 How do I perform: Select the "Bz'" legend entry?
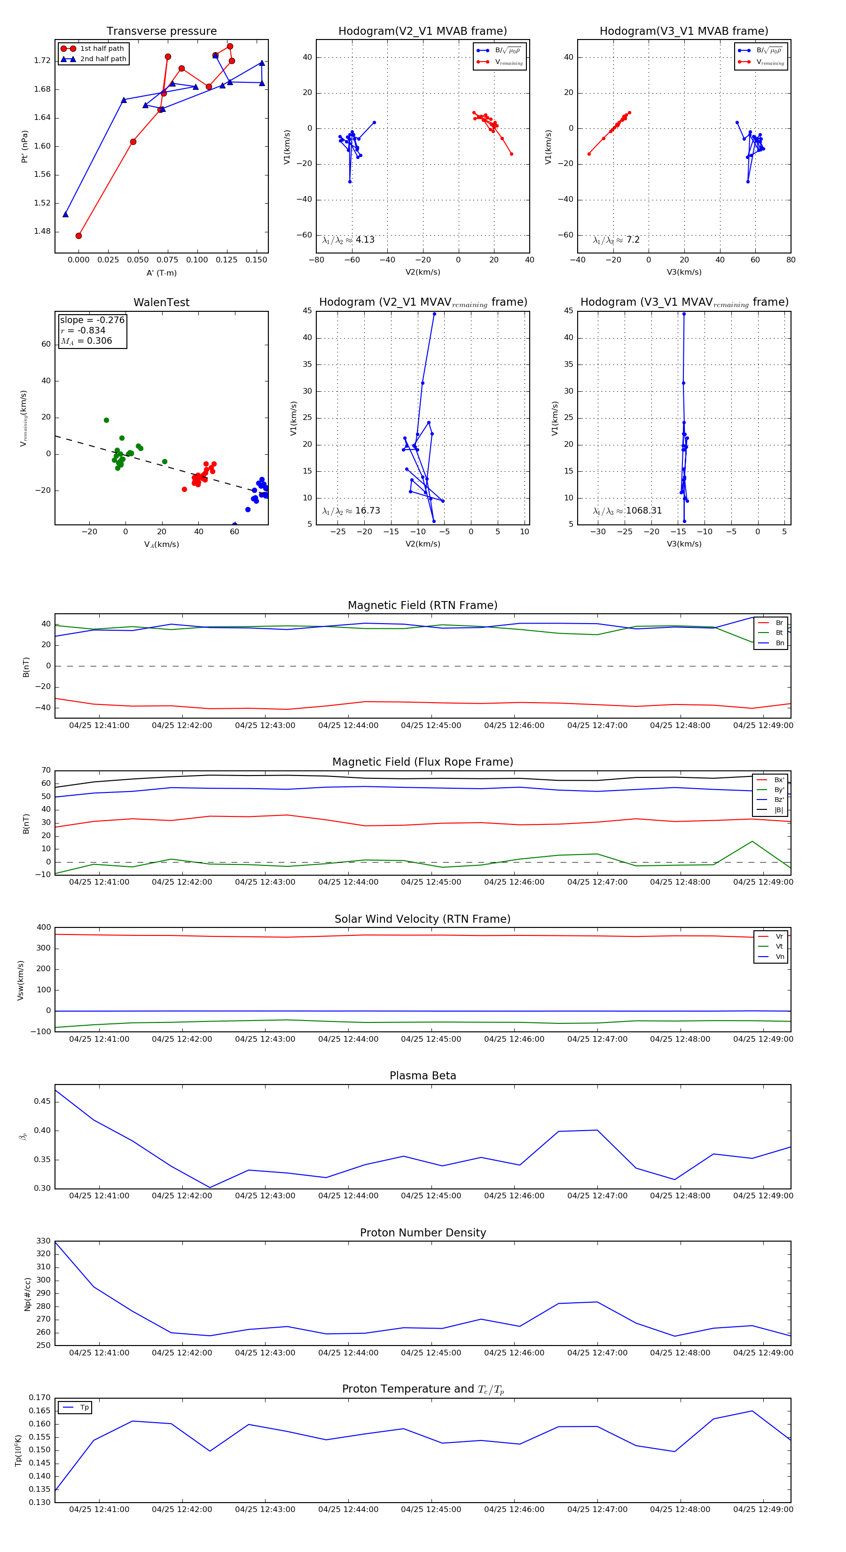tap(771, 800)
